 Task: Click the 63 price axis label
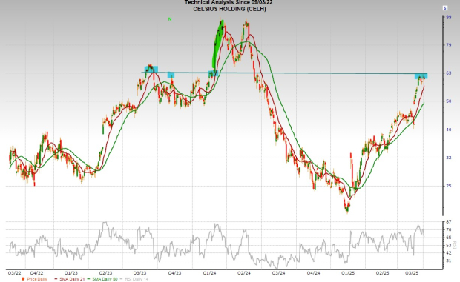pyautogui.click(x=449, y=73)
